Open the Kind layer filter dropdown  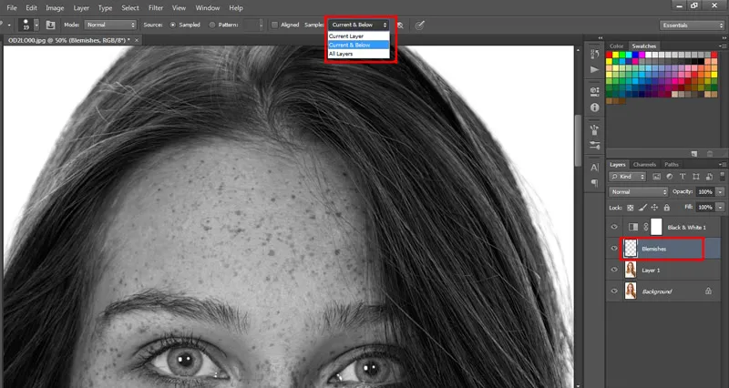coord(628,177)
